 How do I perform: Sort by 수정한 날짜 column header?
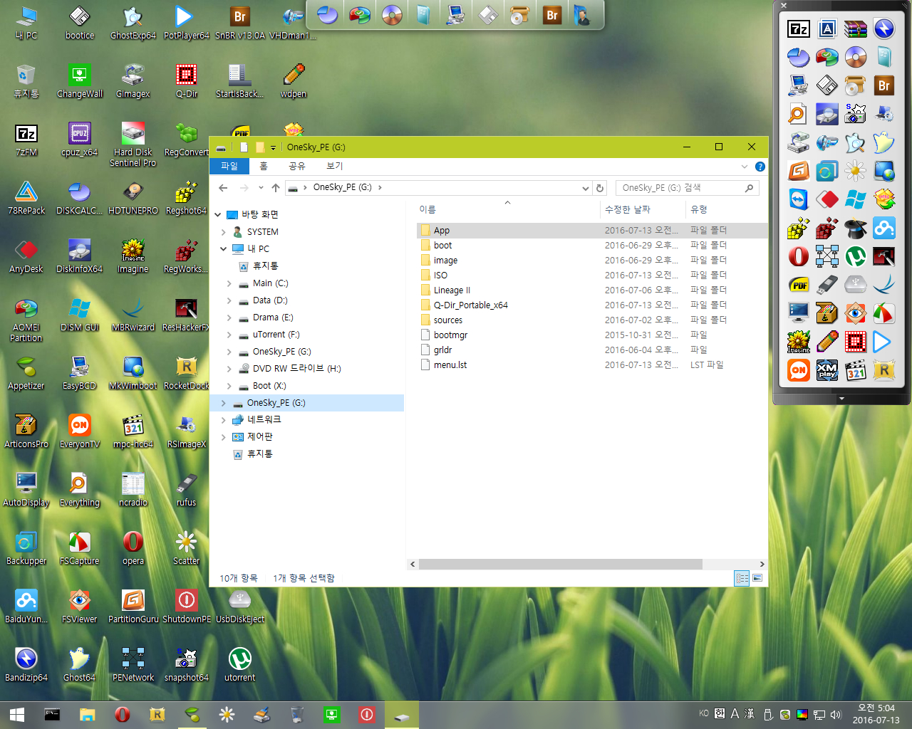[643, 209]
